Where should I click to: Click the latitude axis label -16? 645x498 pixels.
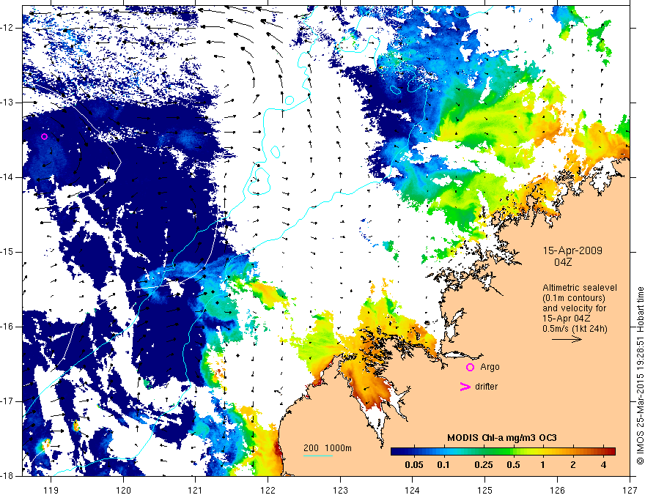pos(7,327)
